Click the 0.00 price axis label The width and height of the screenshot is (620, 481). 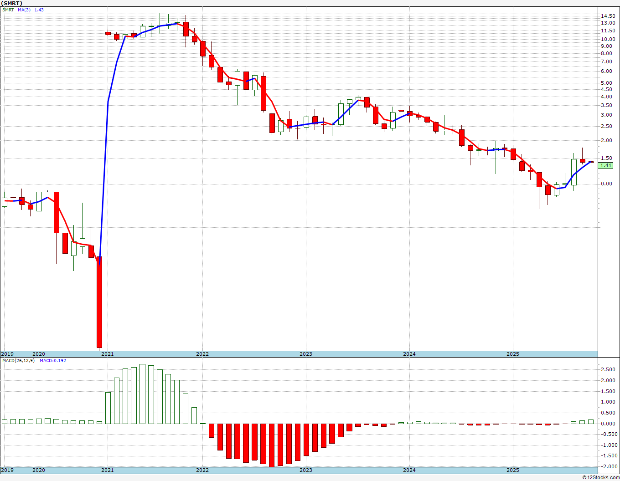607,184
